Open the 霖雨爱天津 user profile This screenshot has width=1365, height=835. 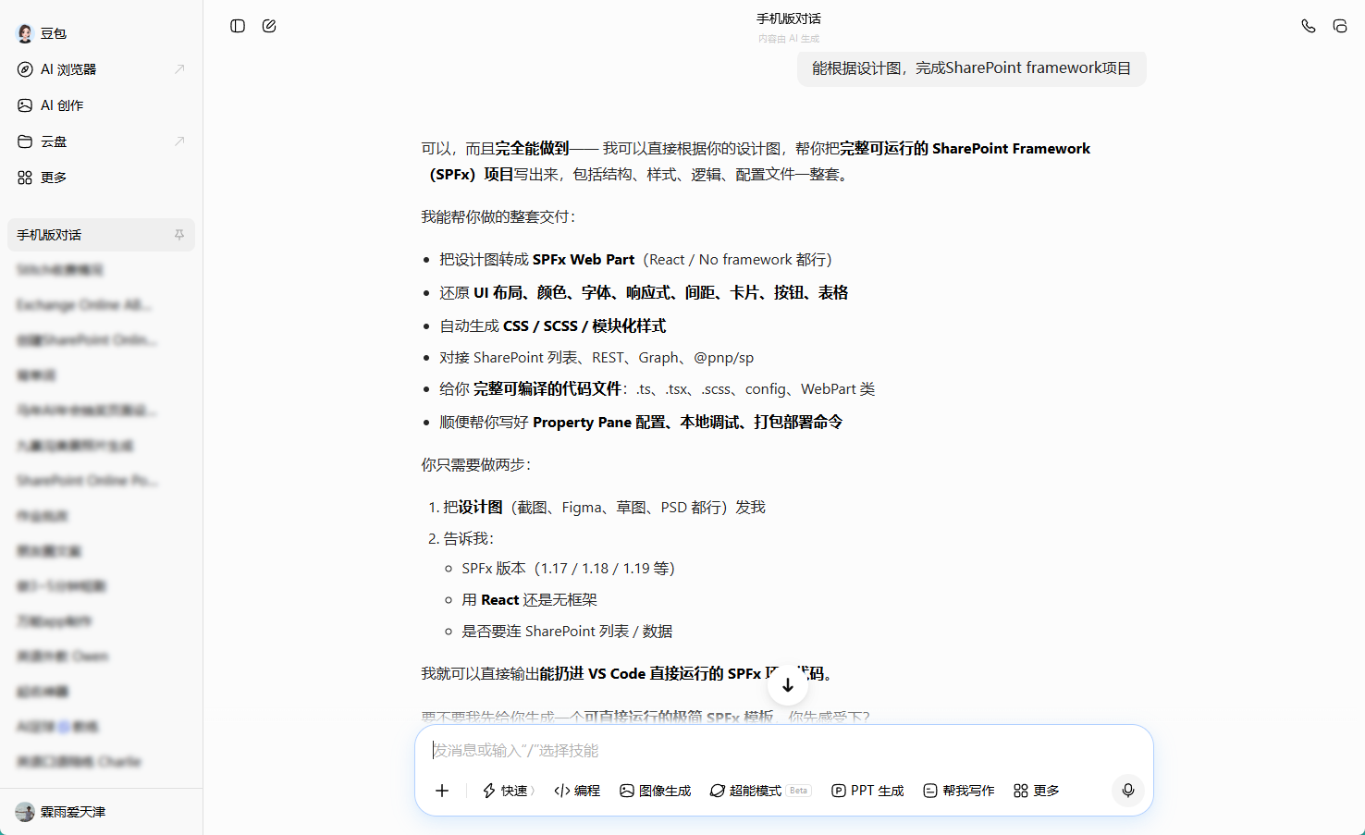pos(61,812)
